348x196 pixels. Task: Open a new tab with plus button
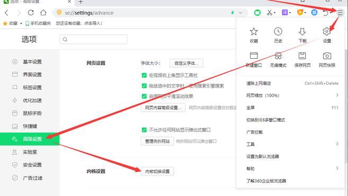point(81,2)
